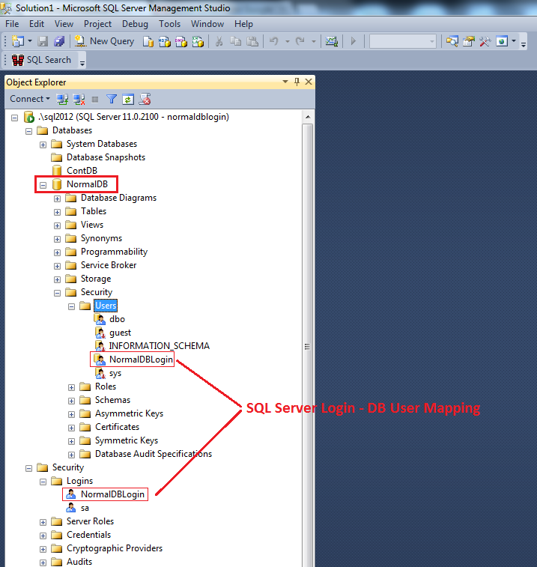537x567 pixels.
Task: Click the Undo arrow icon
Action: 274,41
